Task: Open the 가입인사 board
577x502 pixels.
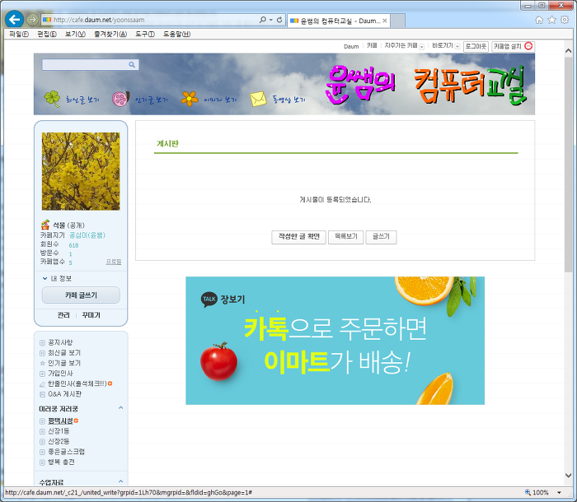Action: [x=60, y=374]
